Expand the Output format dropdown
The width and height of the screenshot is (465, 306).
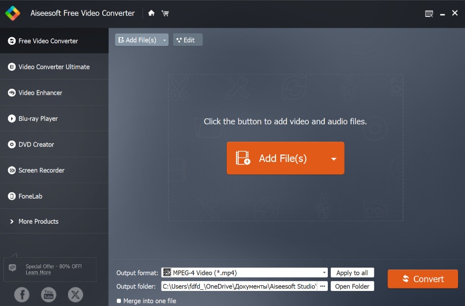tap(324, 273)
